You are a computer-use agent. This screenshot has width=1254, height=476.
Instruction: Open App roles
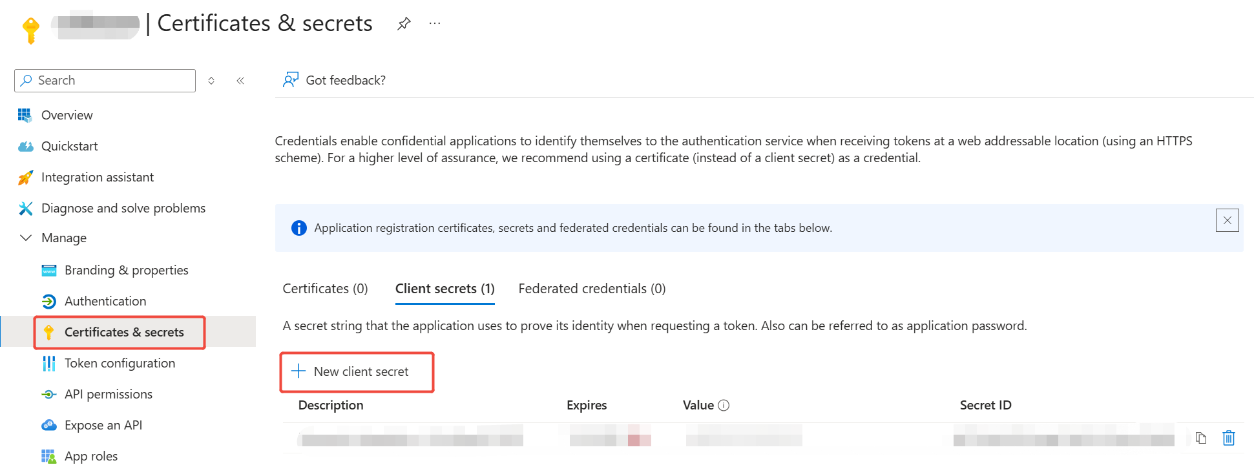91,456
